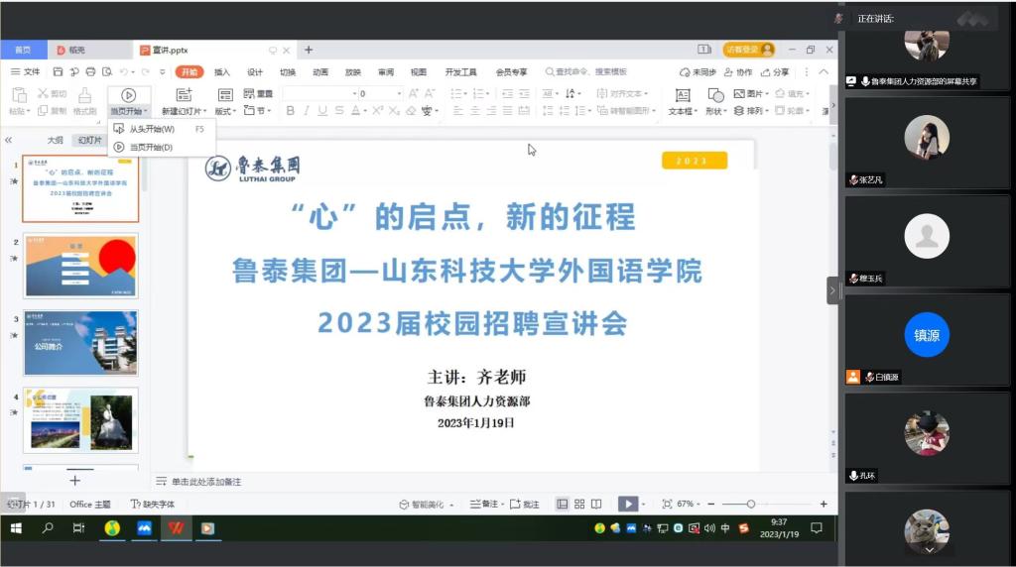Expand the 版式 layout dropdown
The height and width of the screenshot is (567, 1016).
click(226, 111)
